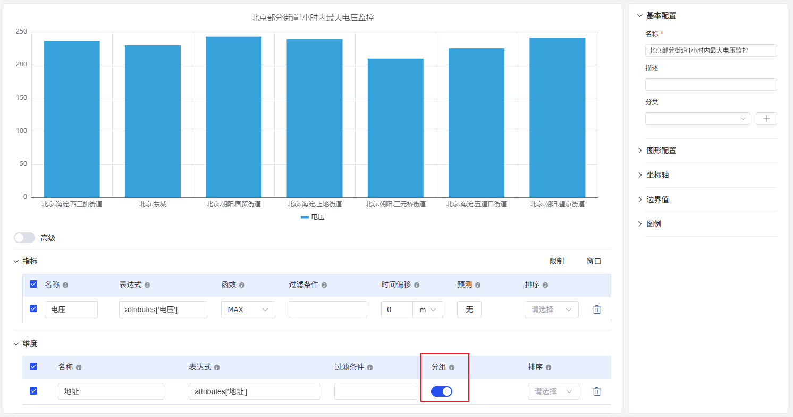The width and height of the screenshot is (793, 417).
Task: Click the 电压 legend label
Action: tap(318, 217)
